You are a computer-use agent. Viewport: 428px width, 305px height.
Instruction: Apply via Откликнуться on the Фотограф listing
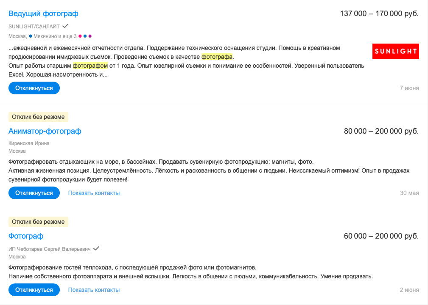[x=34, y=290]
